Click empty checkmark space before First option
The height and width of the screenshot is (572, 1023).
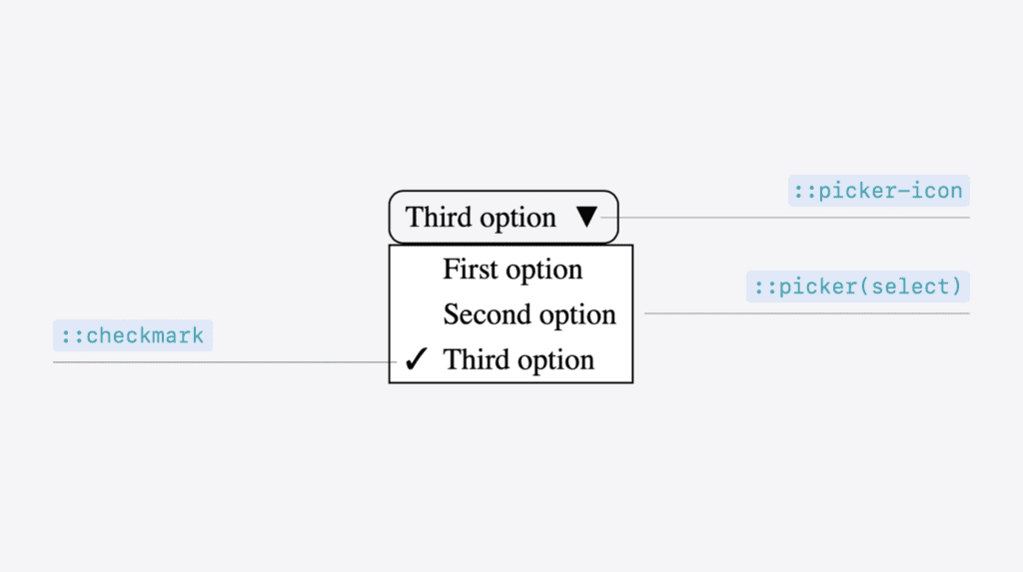pos(417,269)
